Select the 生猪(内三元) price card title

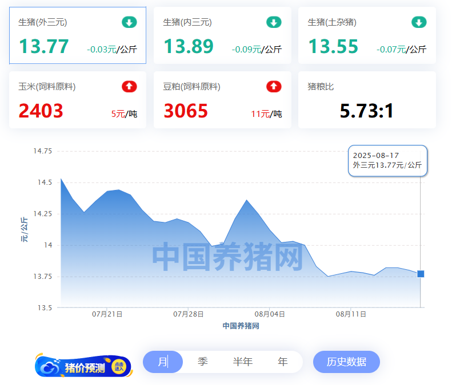(x=187, y=22)
